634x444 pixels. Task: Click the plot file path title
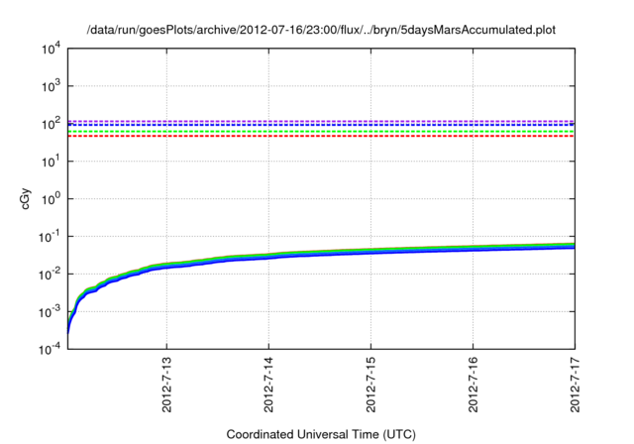pyautogui.click(x=321, y=30)
